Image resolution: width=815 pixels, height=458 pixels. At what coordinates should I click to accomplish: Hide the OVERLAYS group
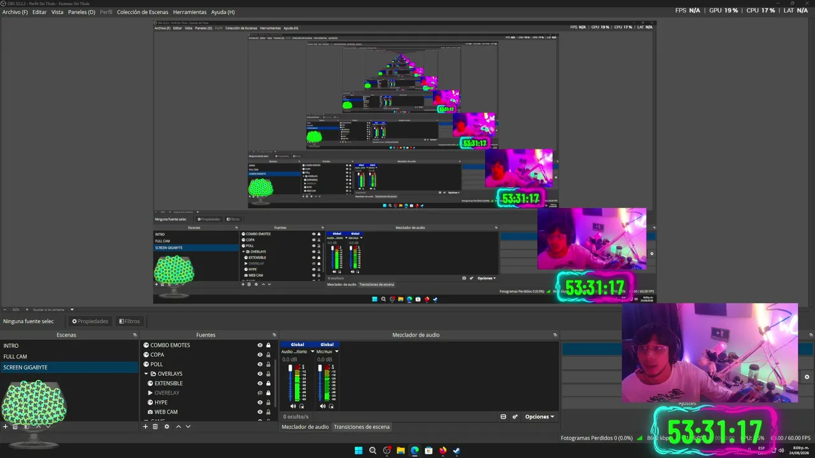pyautogui.click(x=260, y=374)
